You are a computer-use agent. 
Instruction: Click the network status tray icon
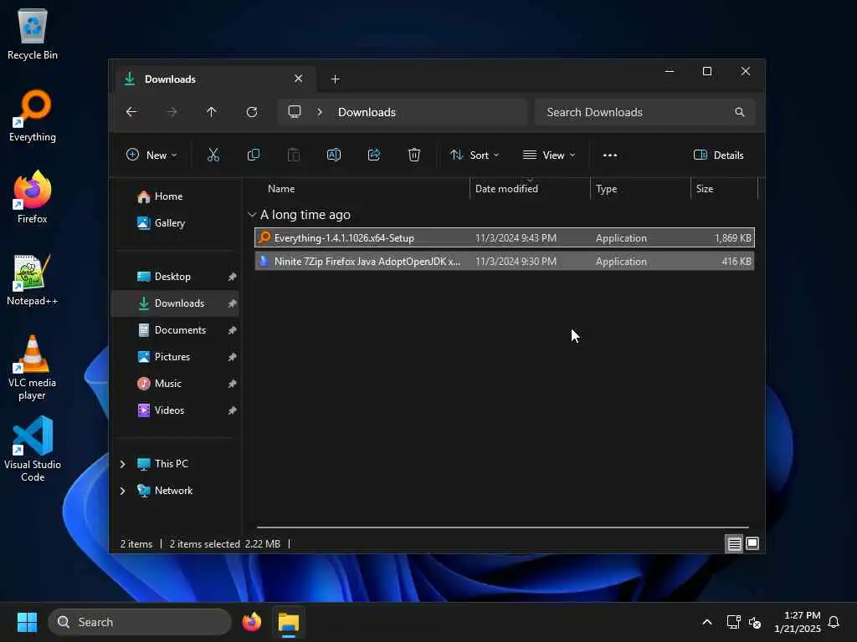coord(733,622)
